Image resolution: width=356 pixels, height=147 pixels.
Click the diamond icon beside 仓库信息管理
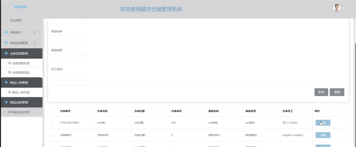6,54
